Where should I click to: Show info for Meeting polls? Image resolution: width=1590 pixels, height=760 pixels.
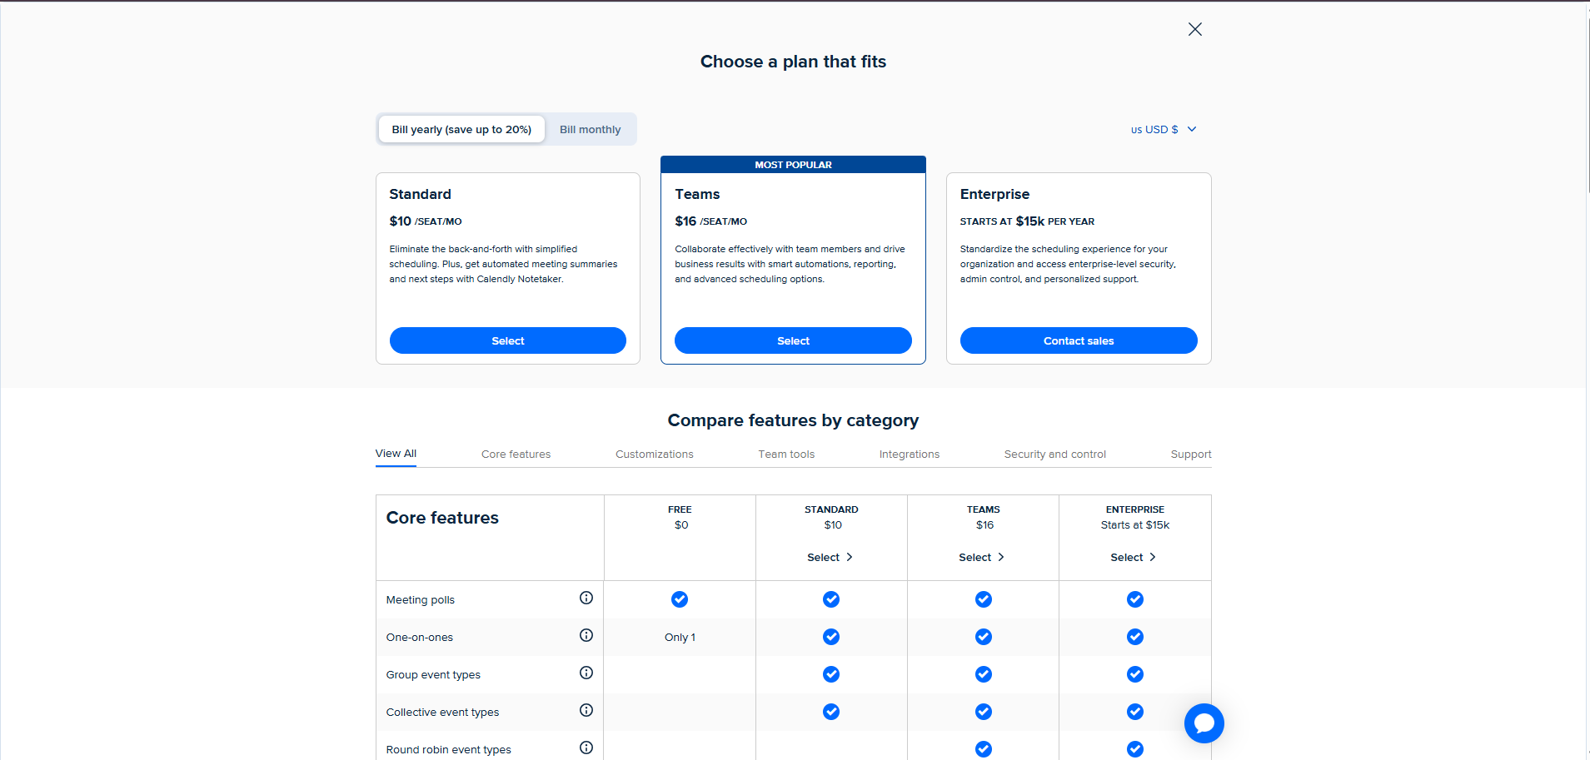(586, 598)
